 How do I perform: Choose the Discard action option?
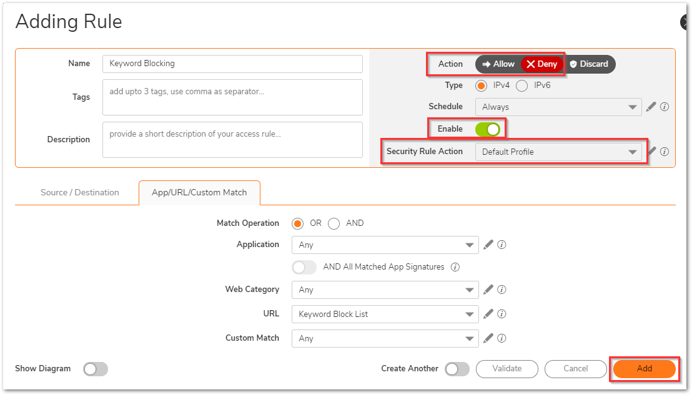pyautogui.click(x=589, y=64)
